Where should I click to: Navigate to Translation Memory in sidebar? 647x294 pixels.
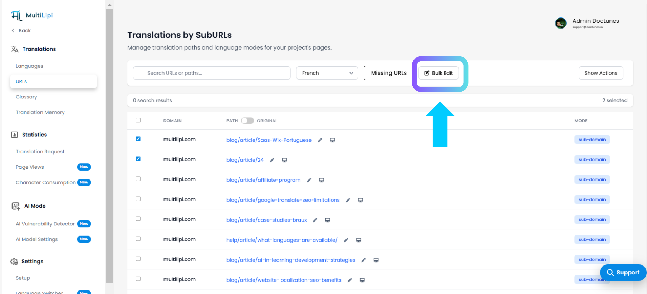(x=40, y=112)
